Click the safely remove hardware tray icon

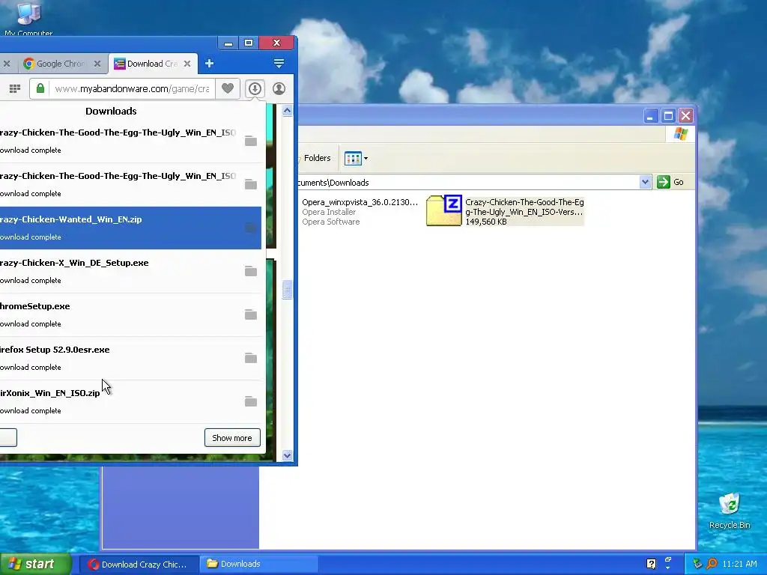pos(697,564)
